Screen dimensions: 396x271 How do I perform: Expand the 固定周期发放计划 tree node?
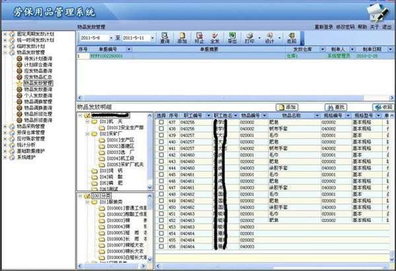coord(5,34)
